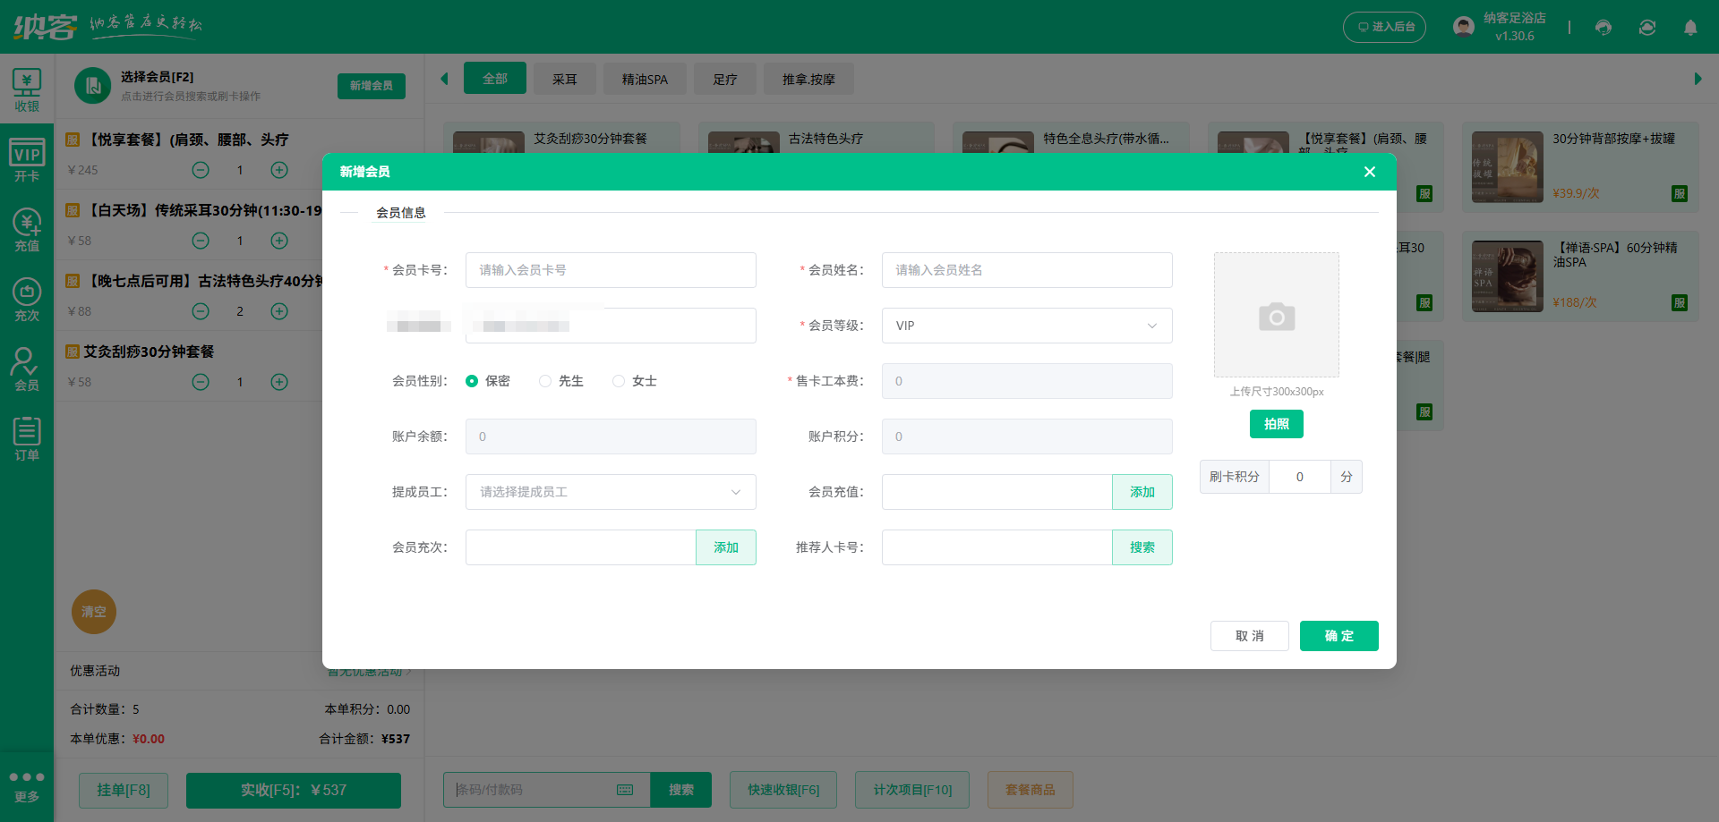Screen dimensions: 1719x822
Task: Click the 确定 confirm button
Action: (x=1338, y=636)
